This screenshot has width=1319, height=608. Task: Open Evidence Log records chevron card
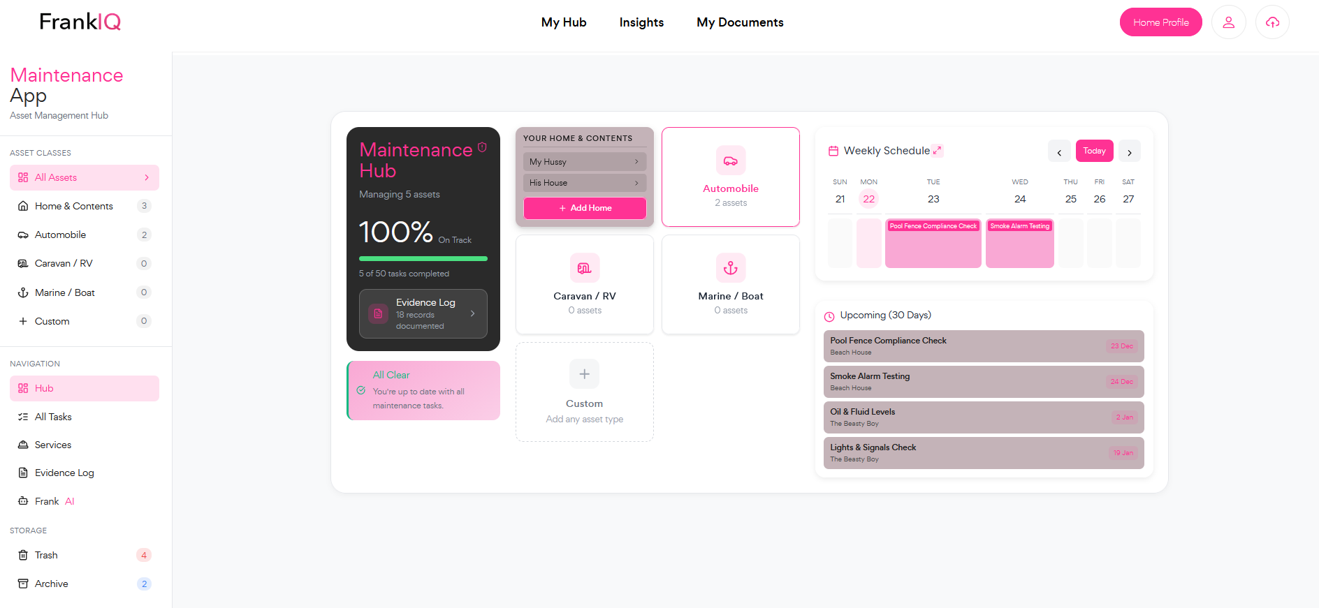pos(423,313)
